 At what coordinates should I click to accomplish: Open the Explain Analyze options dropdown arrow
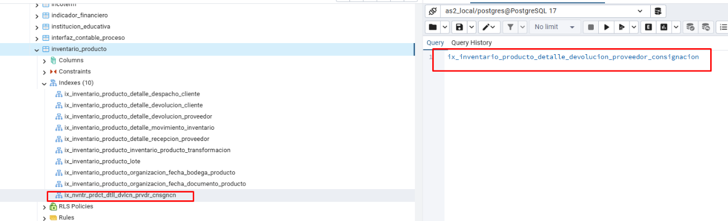676,27
